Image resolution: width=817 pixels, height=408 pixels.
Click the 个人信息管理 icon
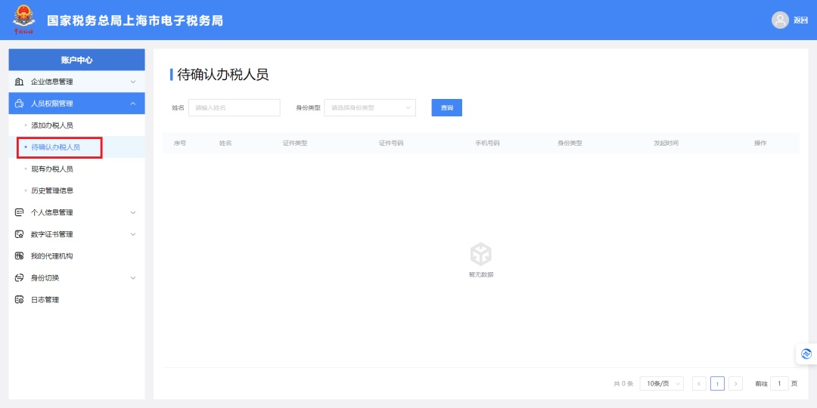(19, 212)
